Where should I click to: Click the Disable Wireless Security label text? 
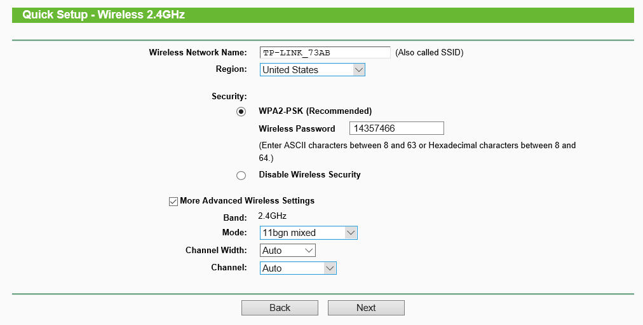pos(309,175)
